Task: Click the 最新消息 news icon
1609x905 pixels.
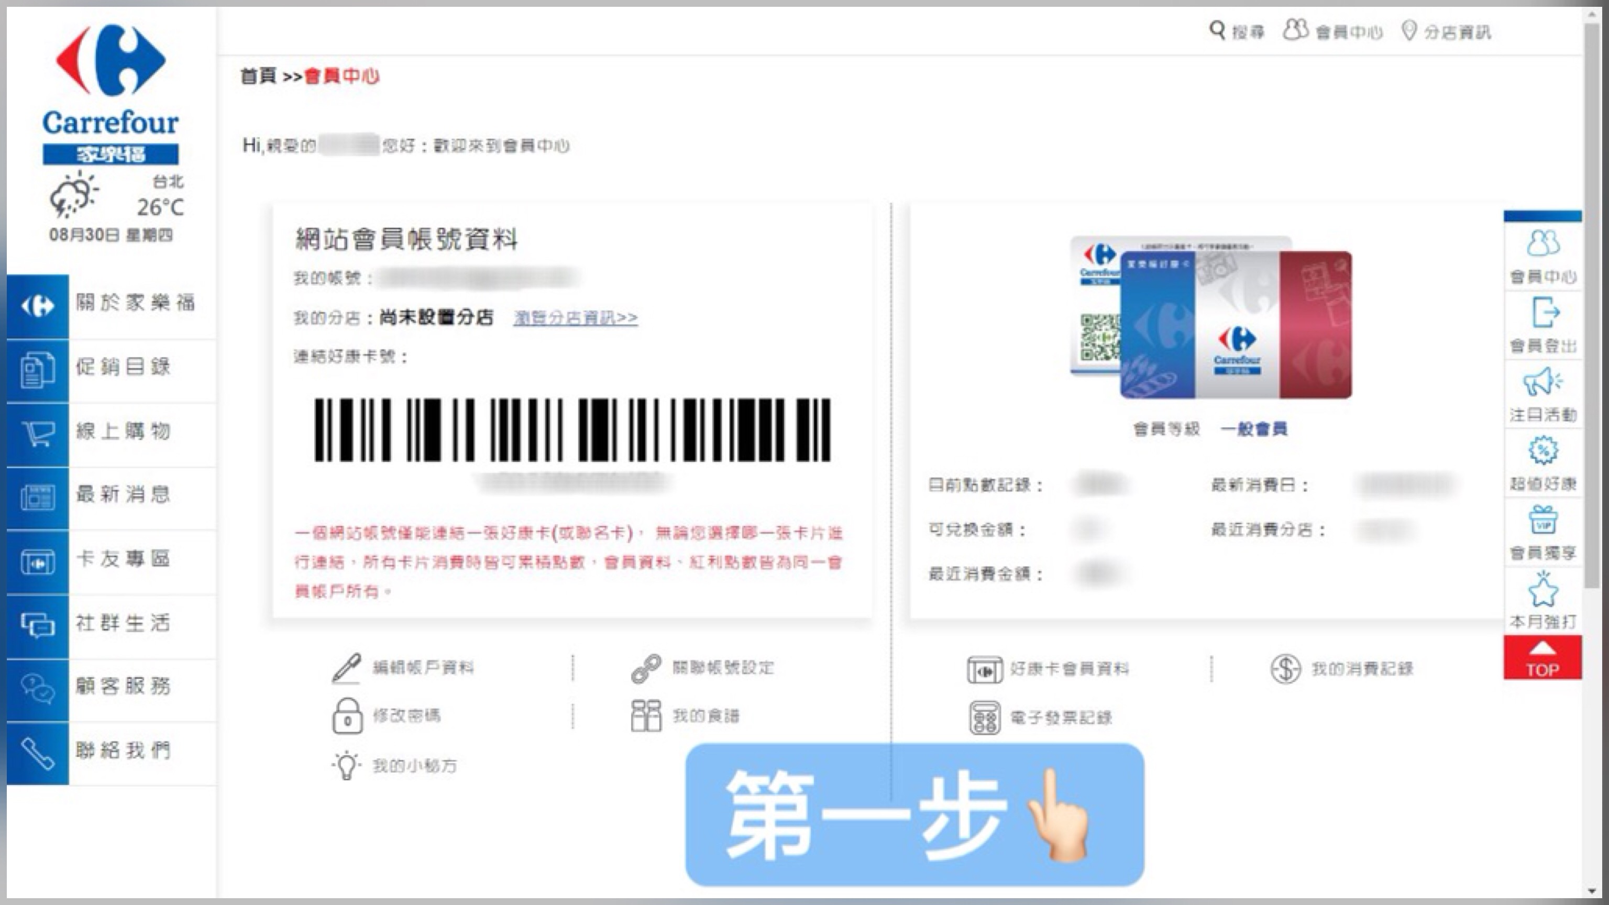Action: pos(38,498)
